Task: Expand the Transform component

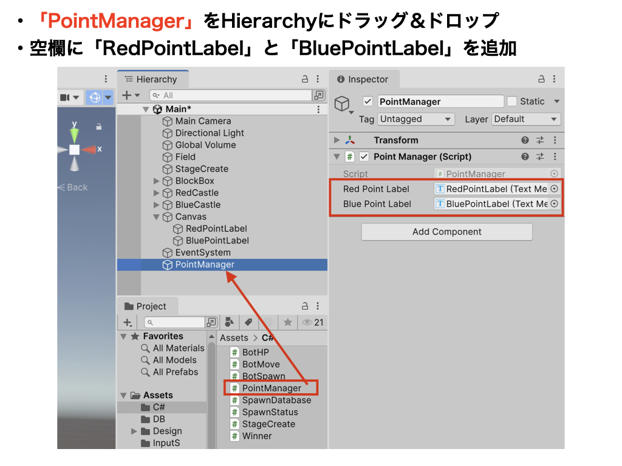Action: [337, 140]
